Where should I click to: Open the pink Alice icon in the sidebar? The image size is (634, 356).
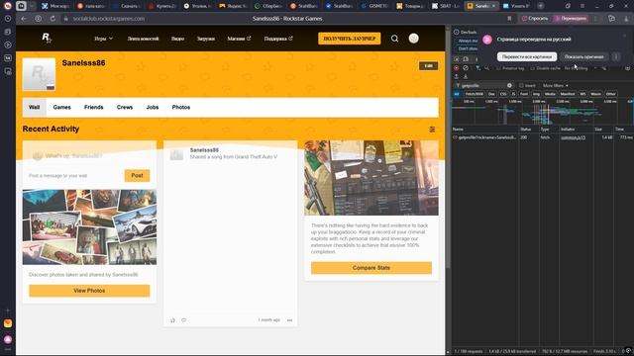click(x=8, y=339)
